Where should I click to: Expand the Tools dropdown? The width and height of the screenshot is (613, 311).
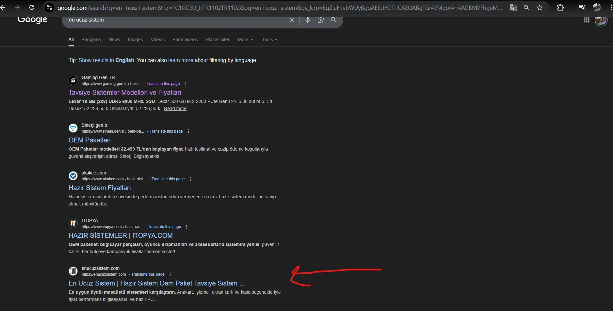[x=269, y=40]
